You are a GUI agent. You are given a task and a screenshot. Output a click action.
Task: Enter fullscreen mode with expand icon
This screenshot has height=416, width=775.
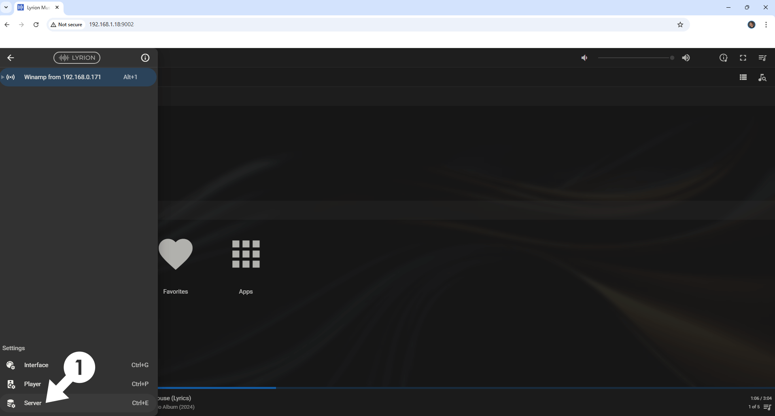coord(743,58)
